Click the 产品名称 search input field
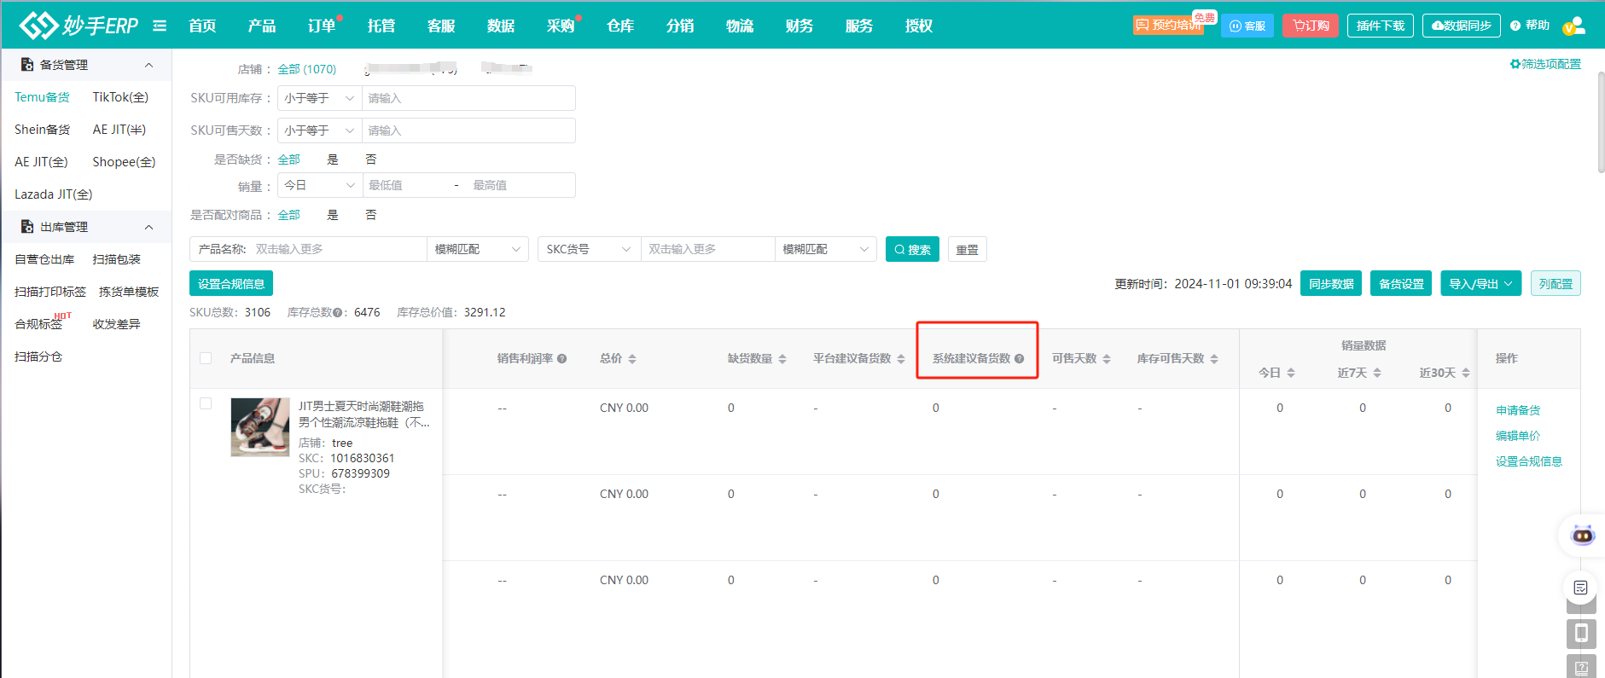 340,249
